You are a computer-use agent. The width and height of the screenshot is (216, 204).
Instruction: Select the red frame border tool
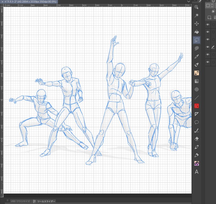197,106
